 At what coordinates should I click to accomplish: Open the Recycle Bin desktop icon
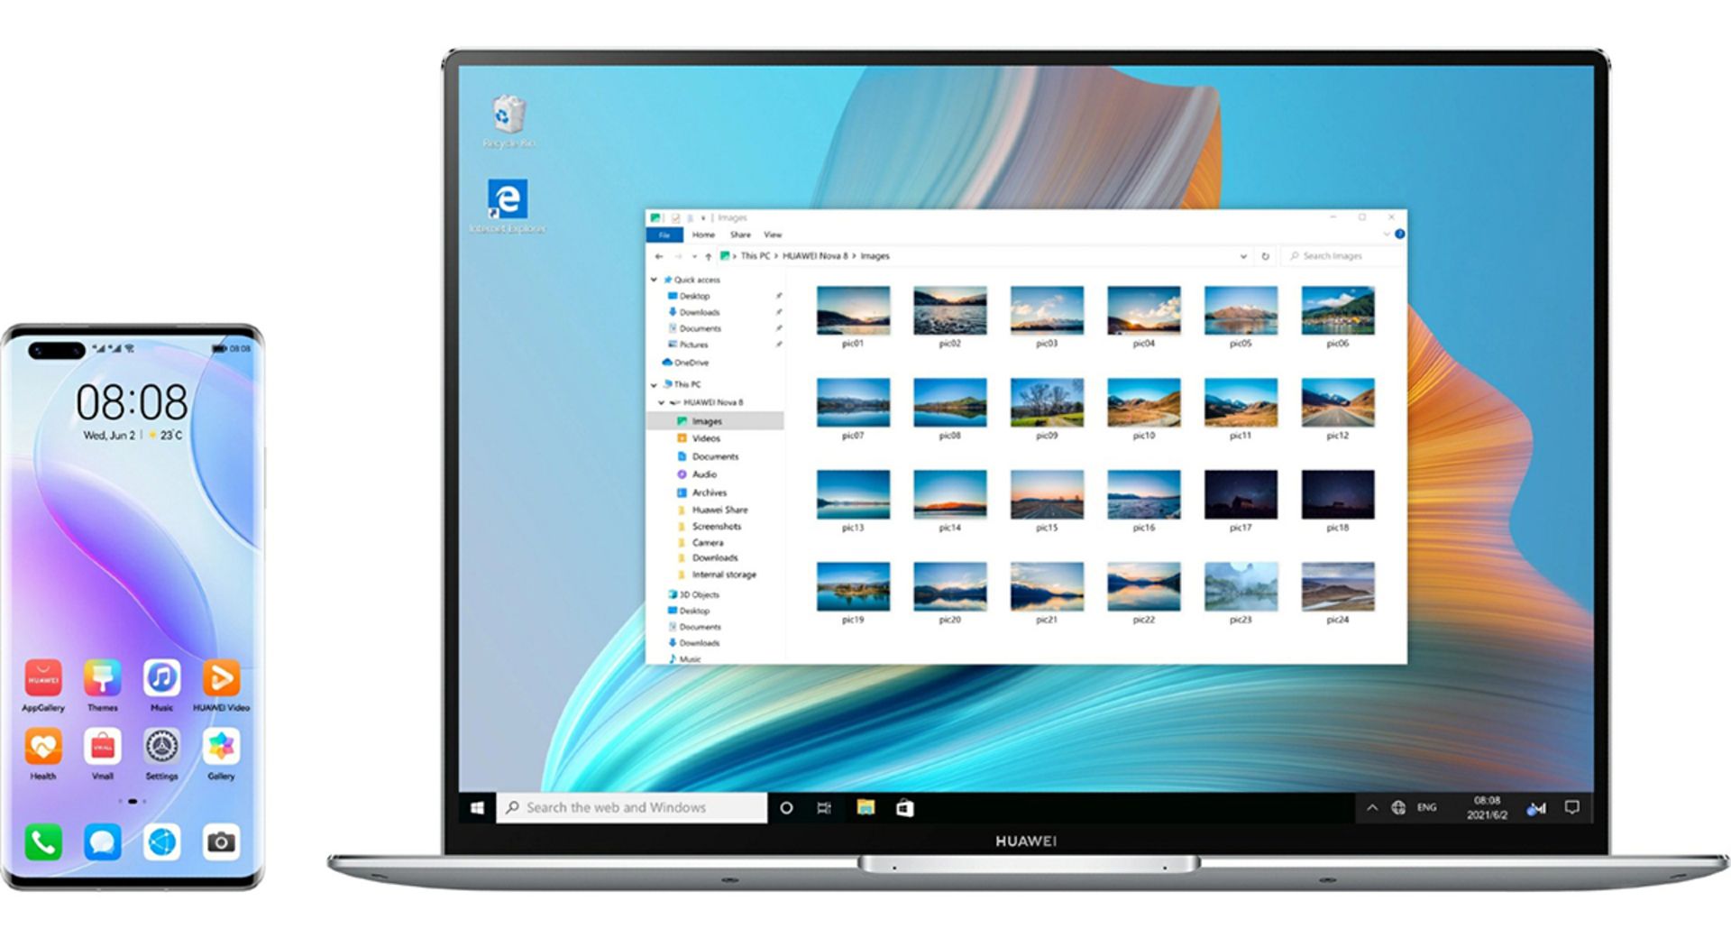(x=508, y=122)
